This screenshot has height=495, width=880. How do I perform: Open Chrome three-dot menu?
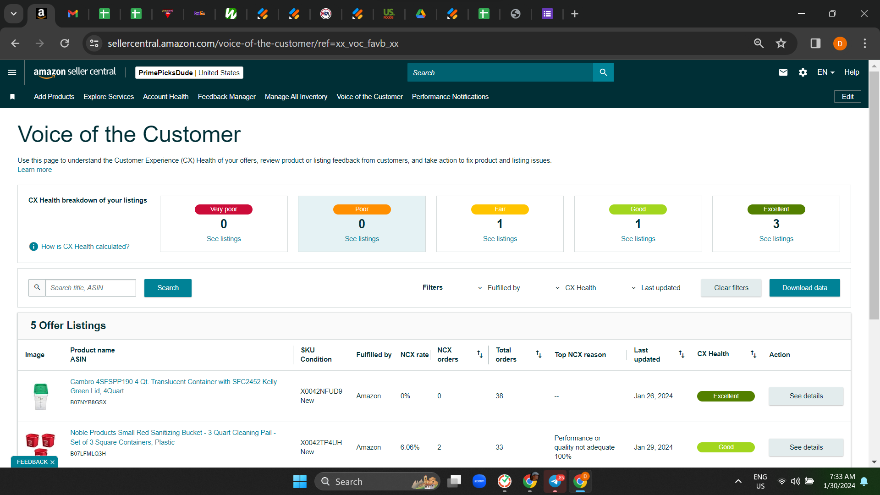[x=865, y=44]
